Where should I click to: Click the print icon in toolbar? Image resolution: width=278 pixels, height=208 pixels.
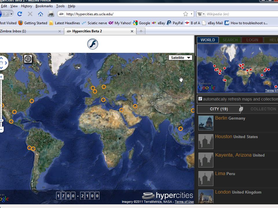pyautogui.click(x=51, y=14)
